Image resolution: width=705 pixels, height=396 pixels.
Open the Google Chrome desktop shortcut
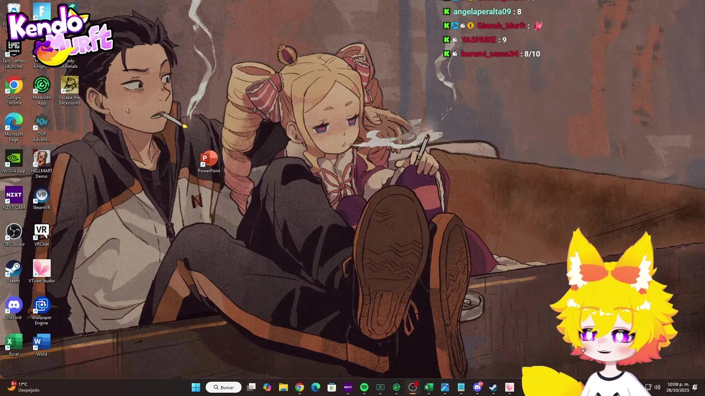(14, 91)
